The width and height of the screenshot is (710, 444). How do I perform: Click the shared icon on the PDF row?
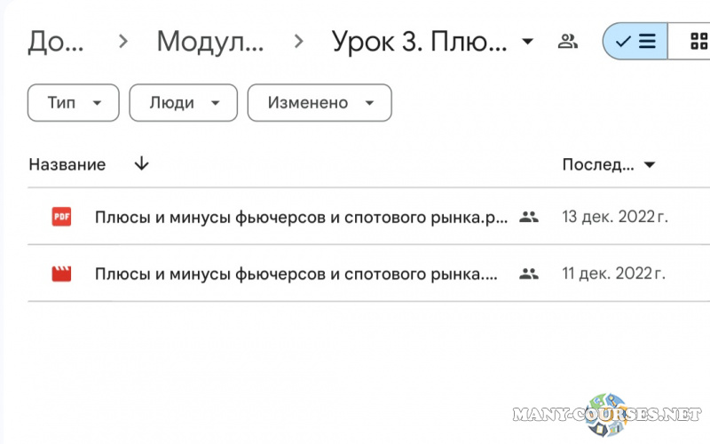(529, 217)
